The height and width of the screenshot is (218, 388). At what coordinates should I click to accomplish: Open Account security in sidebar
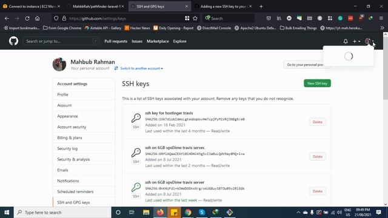point(84,127)
